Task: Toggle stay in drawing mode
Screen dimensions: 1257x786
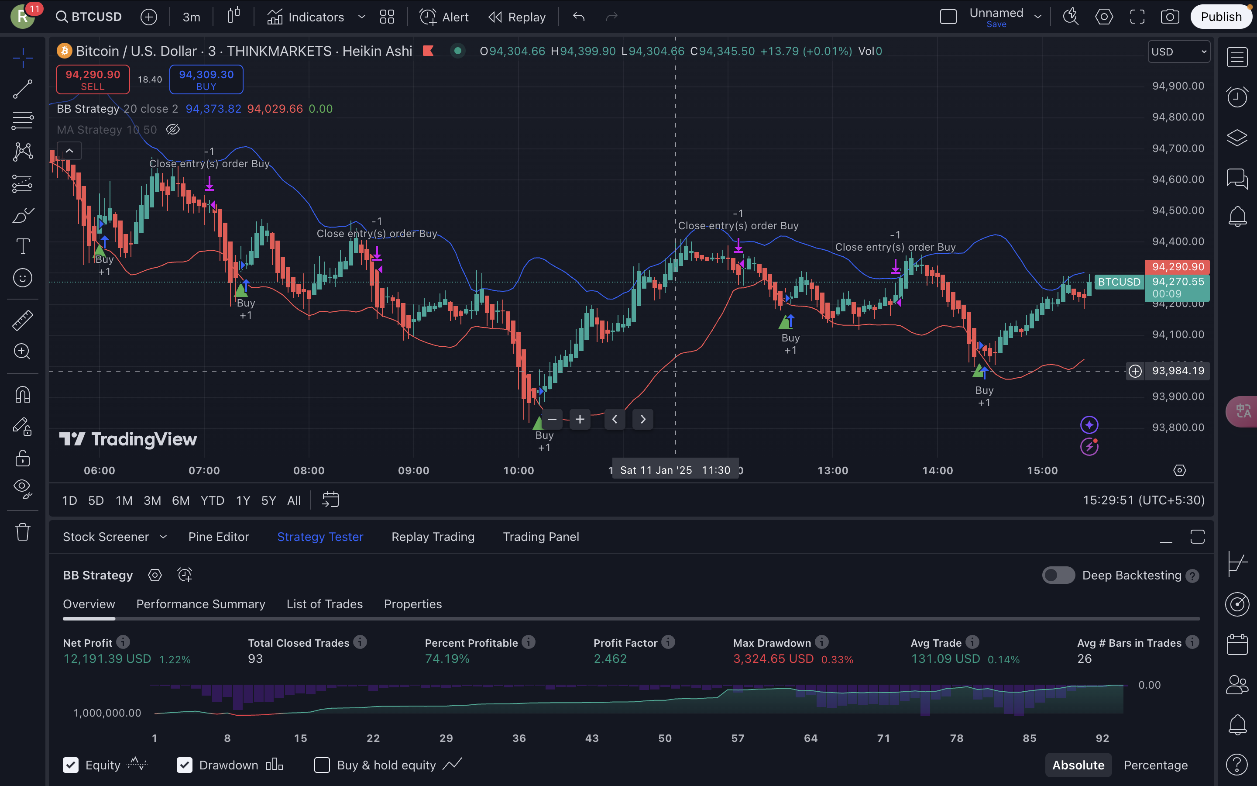Action: [23, 426]
